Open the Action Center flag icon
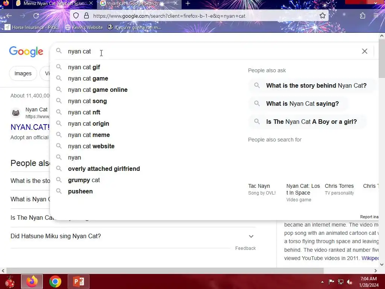 click(x=332, y=282)
